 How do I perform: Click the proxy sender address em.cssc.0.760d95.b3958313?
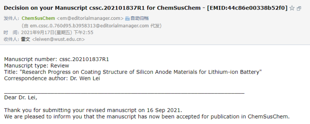89,26
